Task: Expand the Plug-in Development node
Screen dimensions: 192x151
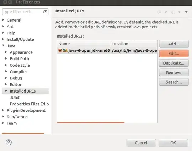Action: pyautogui.click(x=3, y=110)
